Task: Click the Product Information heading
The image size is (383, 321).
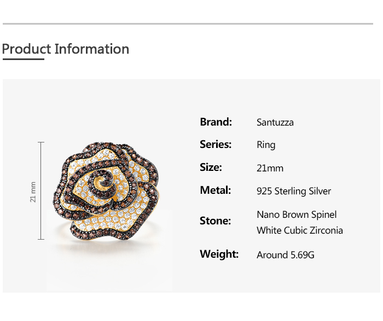Action: point(66,49)
